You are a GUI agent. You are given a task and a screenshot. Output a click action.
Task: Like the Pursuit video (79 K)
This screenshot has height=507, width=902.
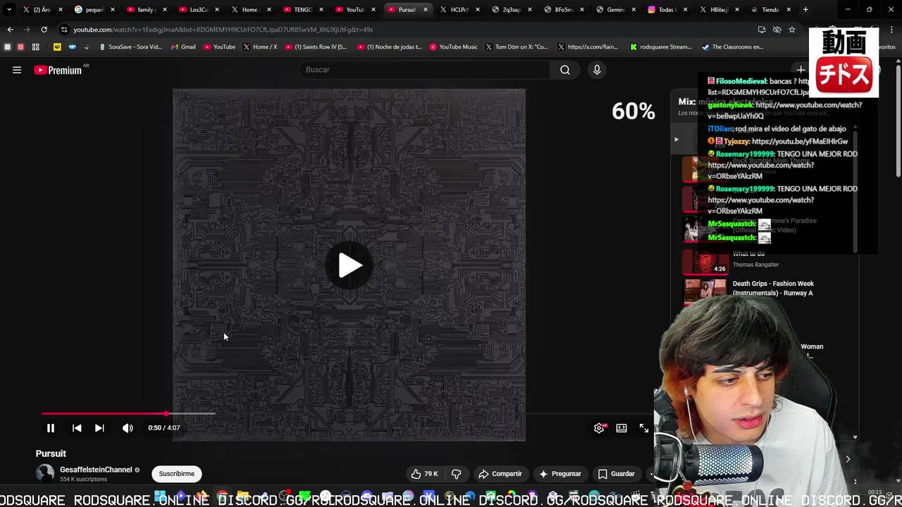tap(425, 474)
